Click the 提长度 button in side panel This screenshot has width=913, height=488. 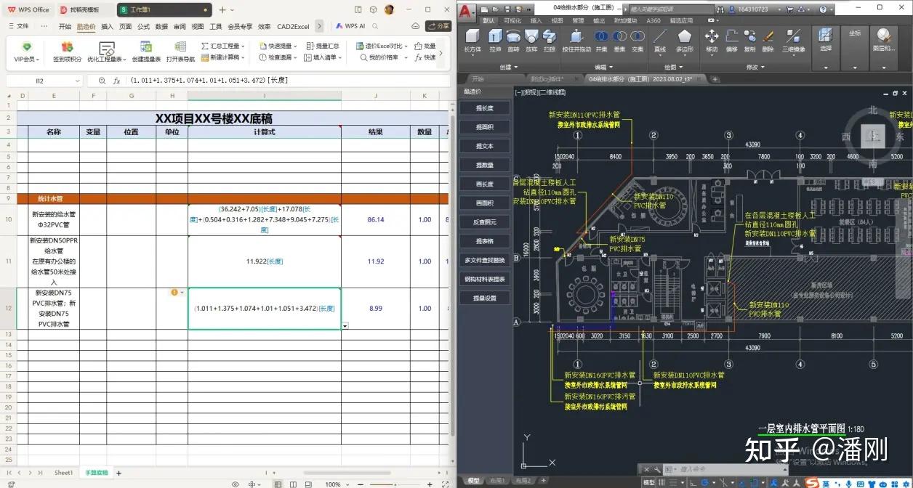click(x=484, y=108)
